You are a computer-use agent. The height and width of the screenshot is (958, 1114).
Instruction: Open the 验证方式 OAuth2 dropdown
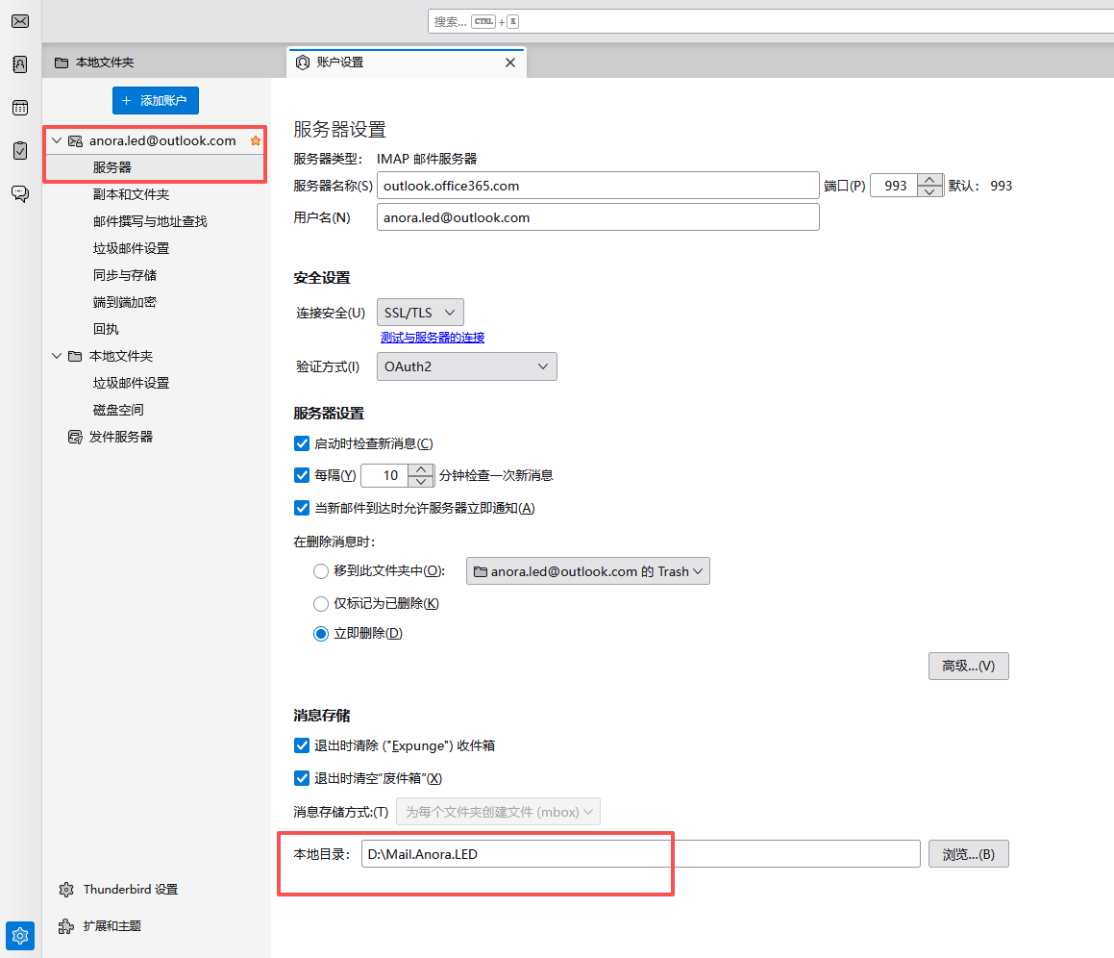[467, 366]
